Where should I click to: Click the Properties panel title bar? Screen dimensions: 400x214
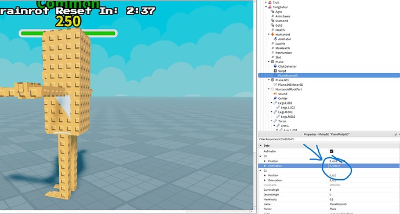coord(326,135)
